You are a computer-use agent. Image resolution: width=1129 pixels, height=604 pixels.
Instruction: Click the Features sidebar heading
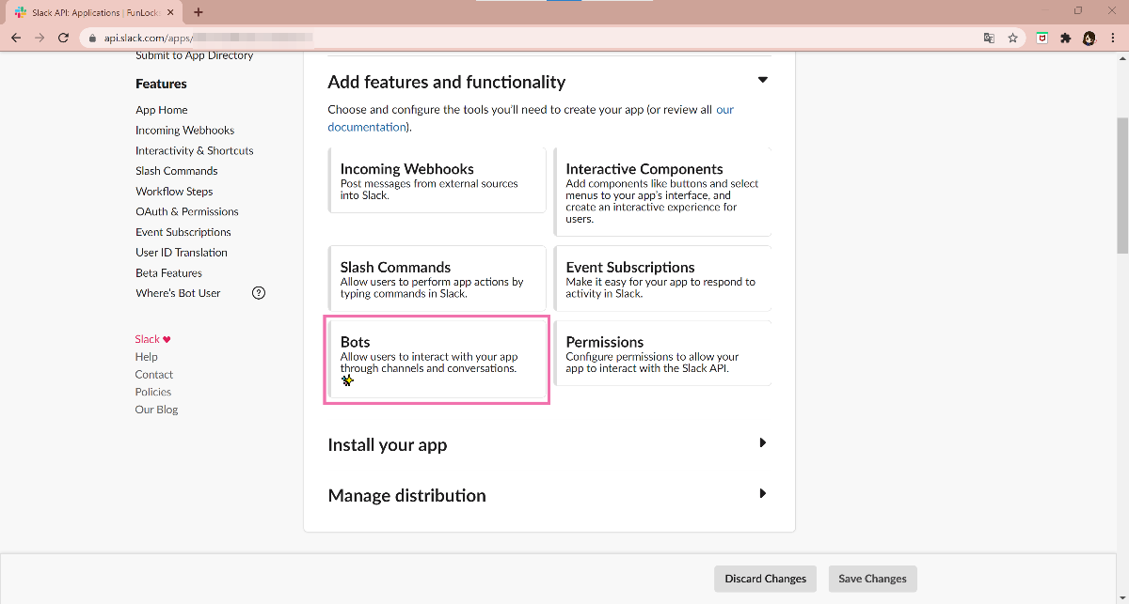click(161, 84)
